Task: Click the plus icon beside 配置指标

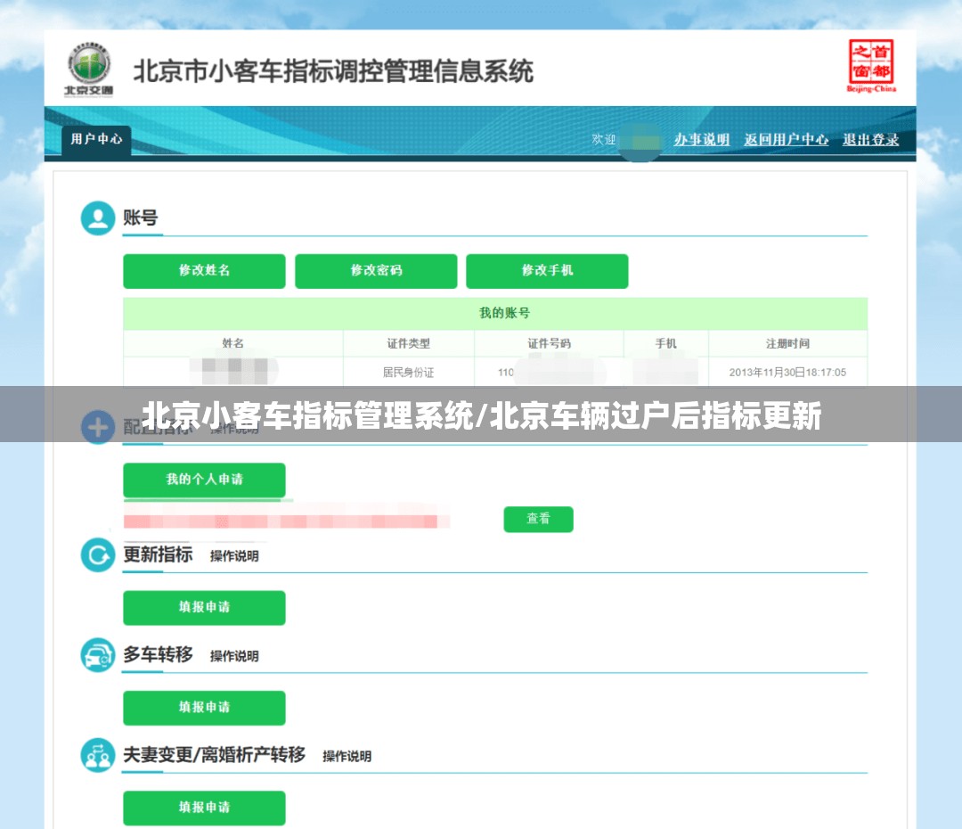Action: [x=98, y=427]
